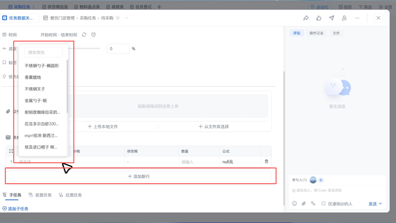Image resolution: width=396 pixels, height=223 pixels.
Task: Open the member/user icon in header
Action: pos(344,18)
